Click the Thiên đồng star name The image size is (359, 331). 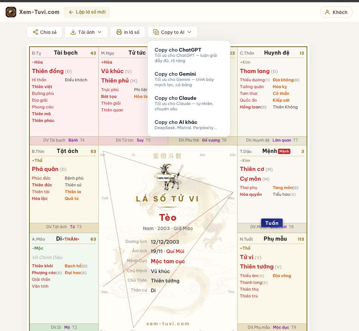[48, 71]
